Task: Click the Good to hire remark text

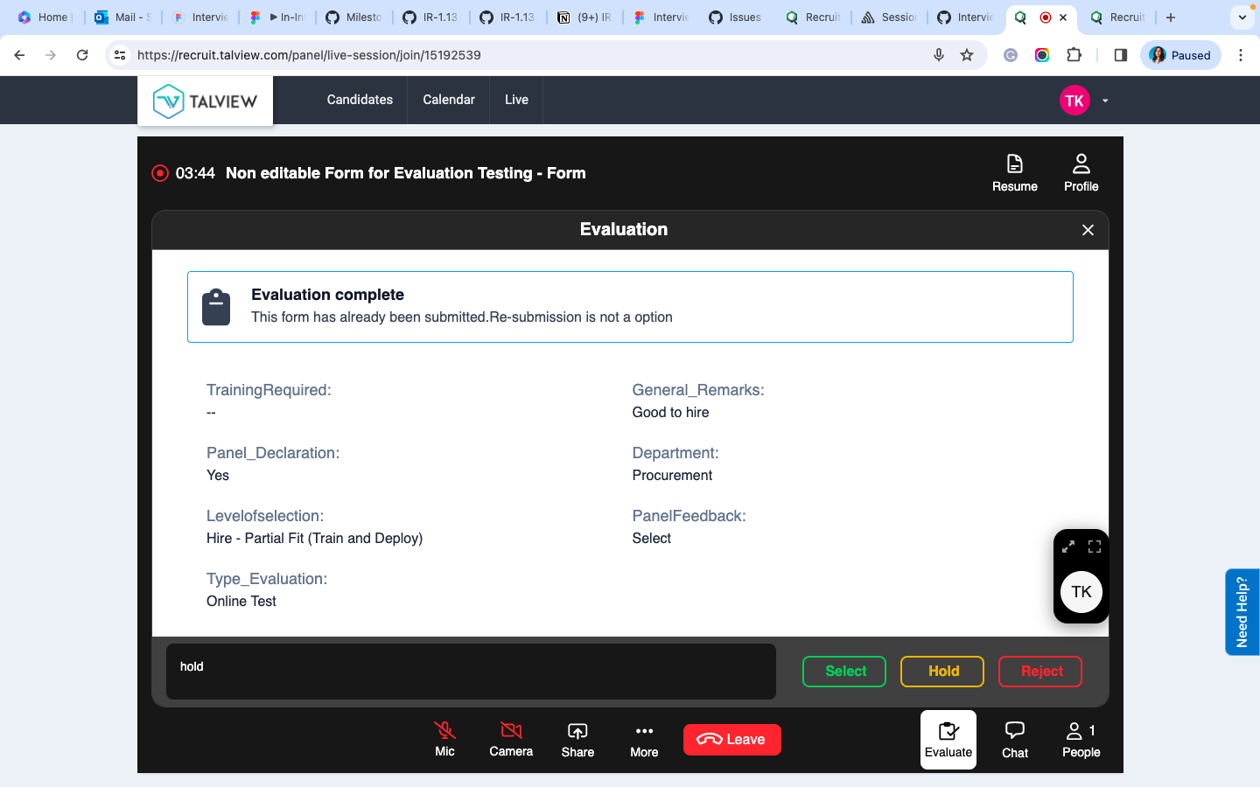Action: click(x=670, y=413)
